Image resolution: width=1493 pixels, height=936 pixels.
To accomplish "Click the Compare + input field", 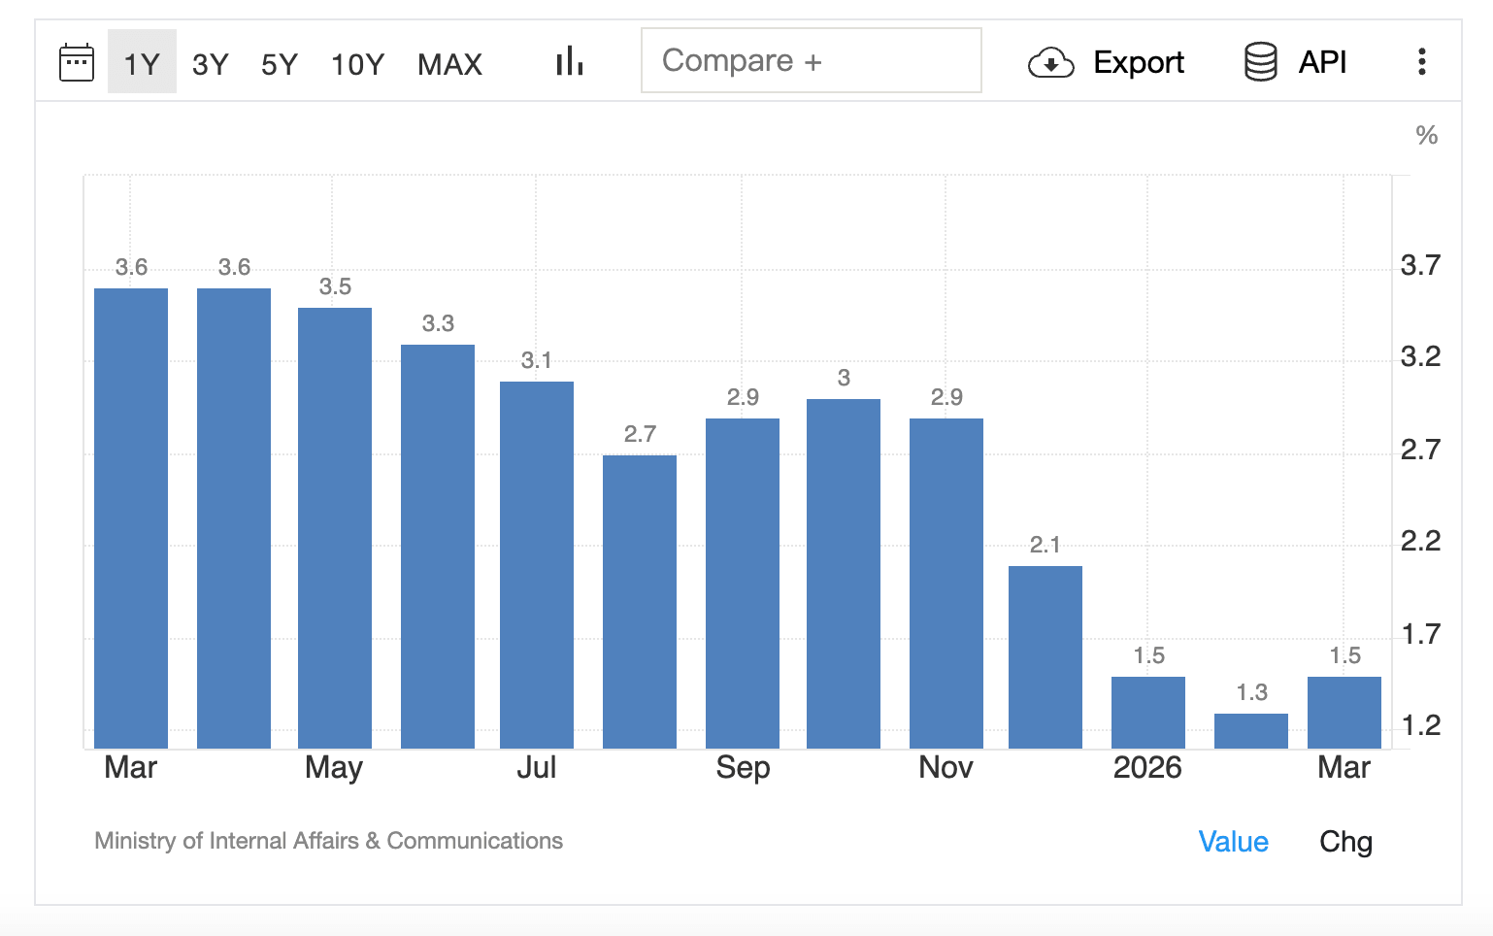I will click(812, 60).
